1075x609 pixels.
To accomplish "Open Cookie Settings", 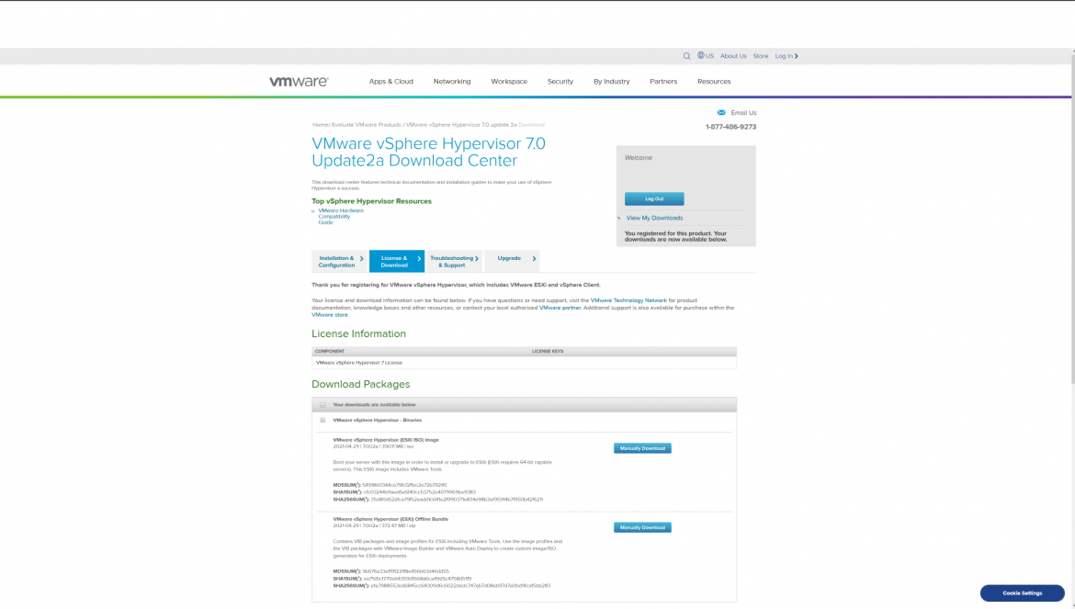I will (1023, 593).
